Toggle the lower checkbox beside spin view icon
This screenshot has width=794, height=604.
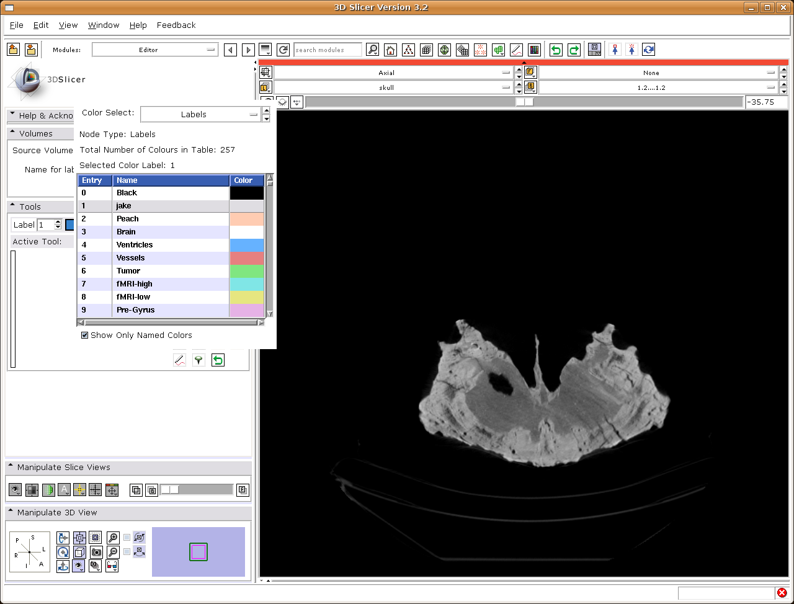[127, 552]
